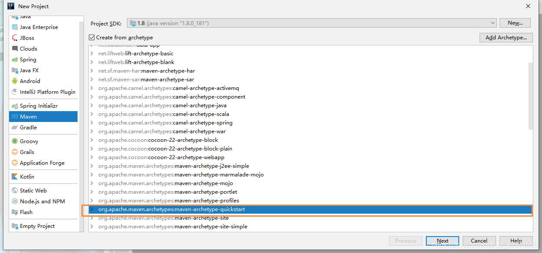542x253 pixels.
Task: Expand lift-archetype-basic node
Action: [x=91, y=54]
